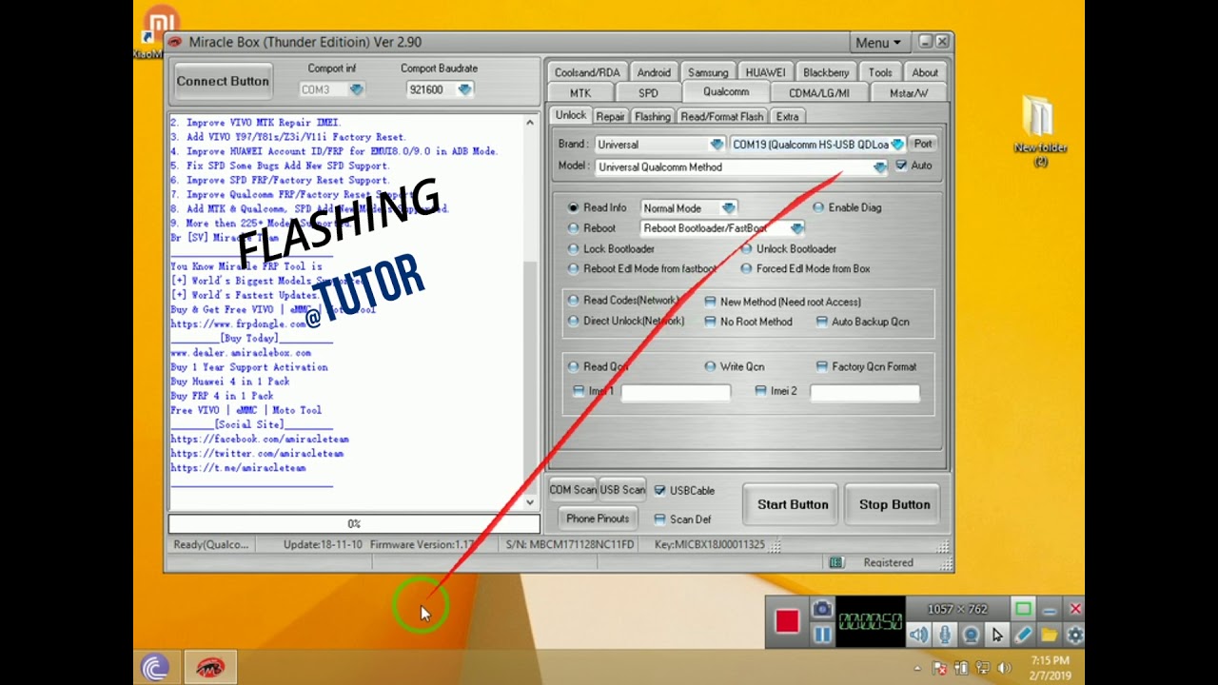Toggle the recorder's mouse cursor capture icon
This screenshot has height=685, width=1218.
[996, 635]
